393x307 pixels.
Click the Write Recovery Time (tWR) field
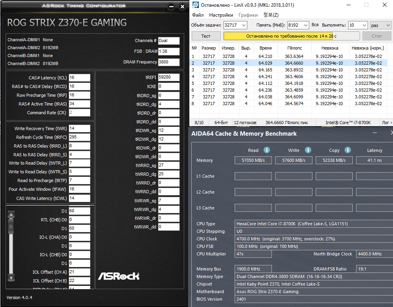point(79,129)
